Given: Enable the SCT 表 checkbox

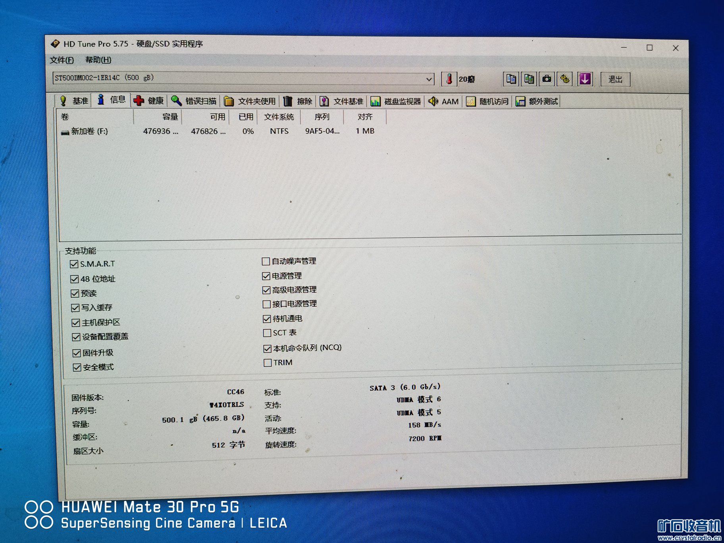Looking at the screenshot, I should tap(267, 333).
